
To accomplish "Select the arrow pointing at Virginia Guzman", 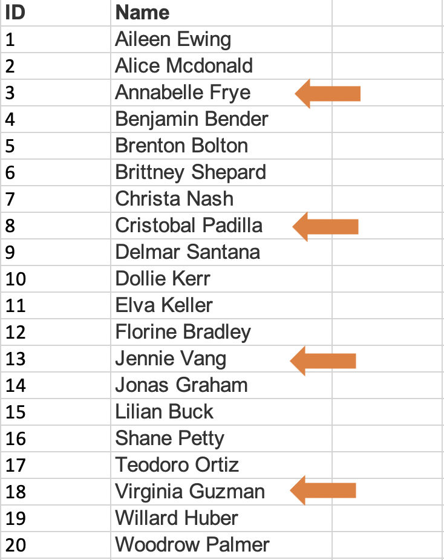I will coord(323,490).
